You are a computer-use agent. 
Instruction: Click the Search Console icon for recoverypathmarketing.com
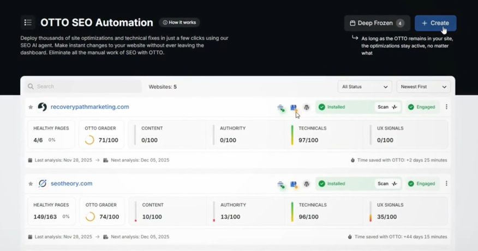pos(280,108)
